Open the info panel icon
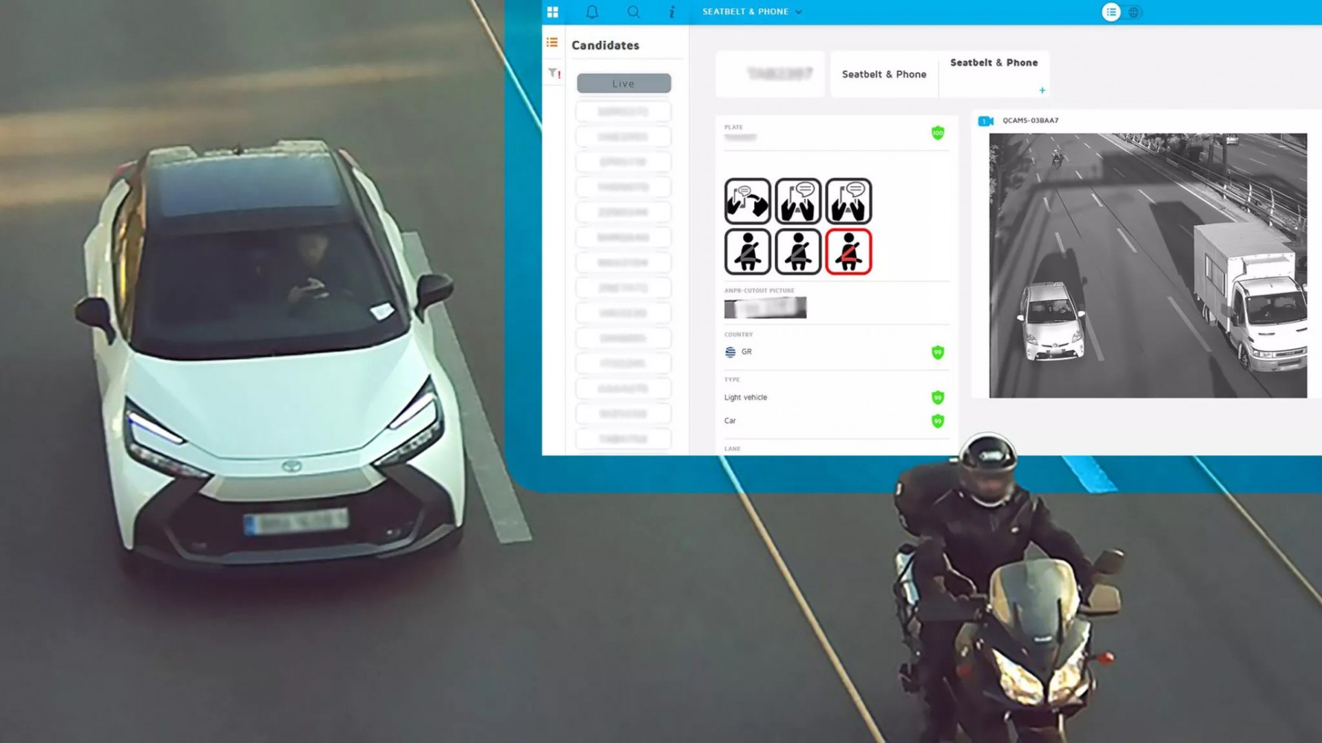The width and height of the screenshot is (1322, 743). (672, 12)
